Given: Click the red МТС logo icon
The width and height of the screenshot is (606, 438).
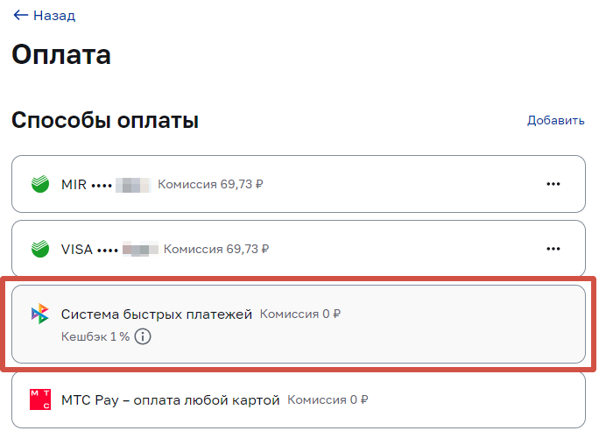Looking at the screenshot, I should click(40, 400).
